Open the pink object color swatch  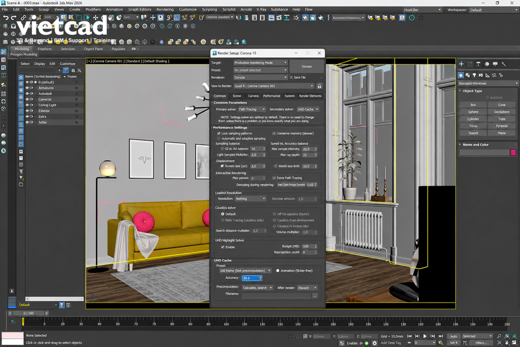click(513, 153)
